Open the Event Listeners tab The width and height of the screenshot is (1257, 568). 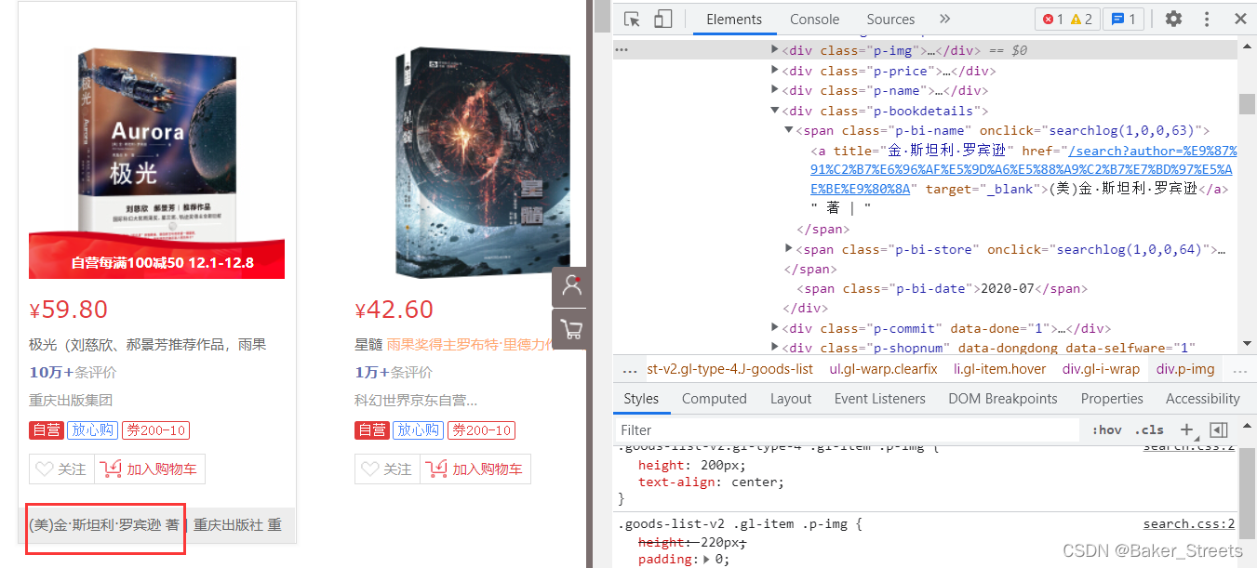880,399
